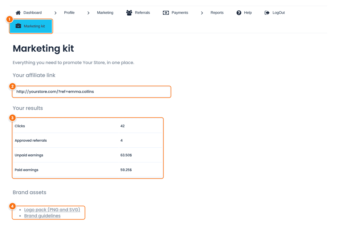Click the Brand assets heading
The height and width of the screenshot is (240, 337).
point(29,192)
